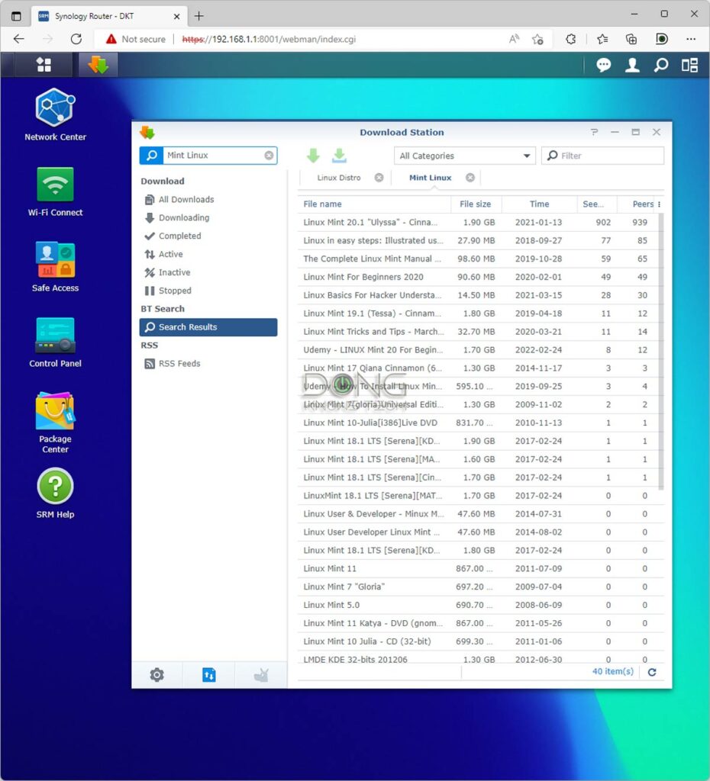Close the Mint Linux search tab
Viewport: 710px width, 781px height.
470,178
